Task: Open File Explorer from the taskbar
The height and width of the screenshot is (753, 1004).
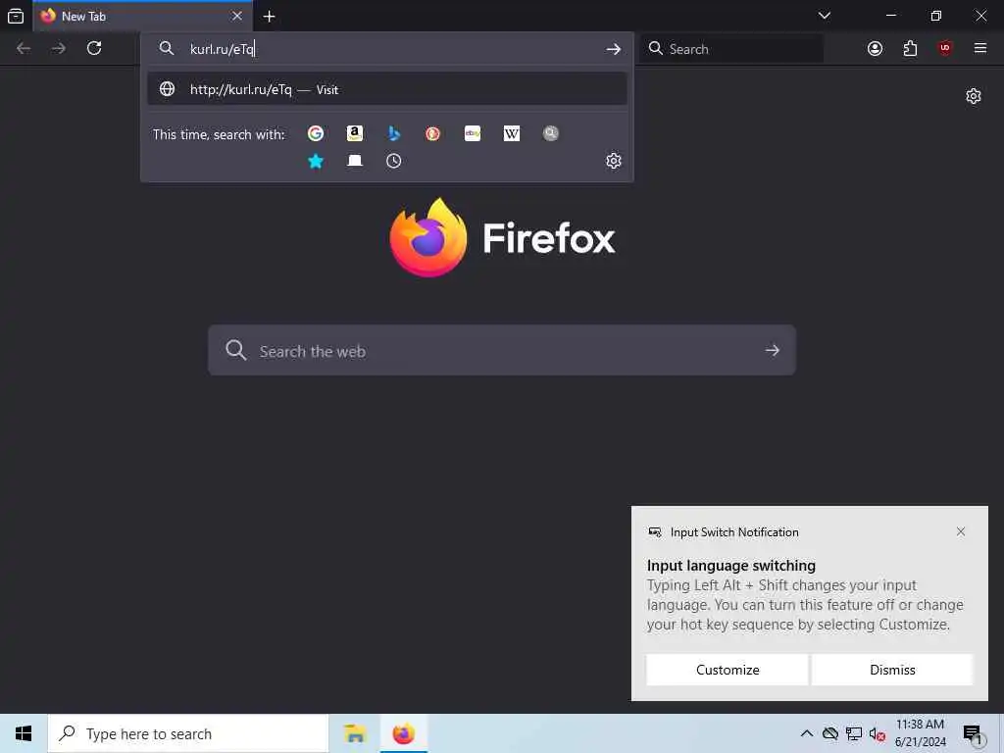Action: (x=354, y=733)
